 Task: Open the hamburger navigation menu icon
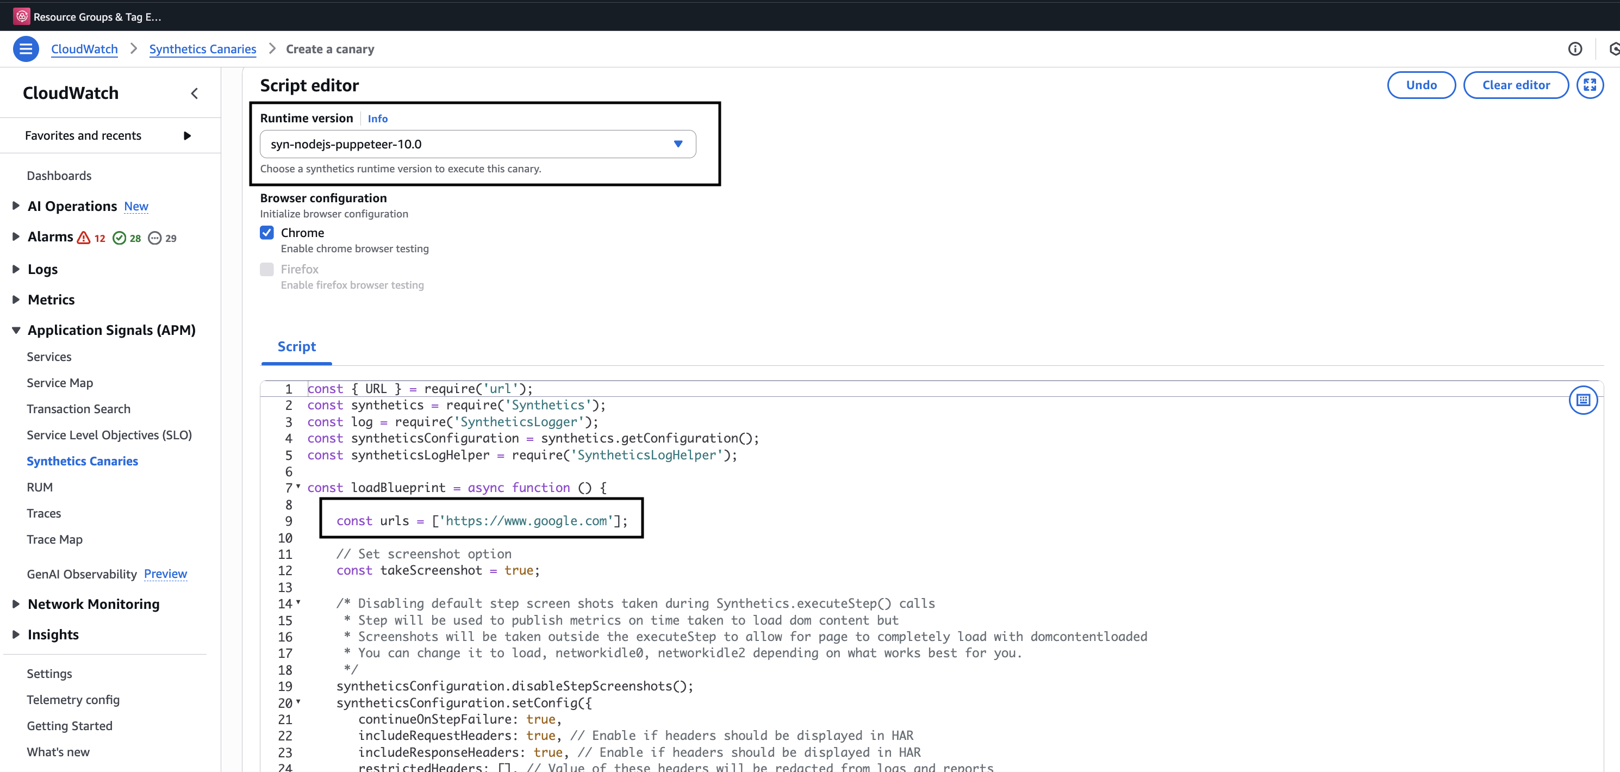point(26,48)
